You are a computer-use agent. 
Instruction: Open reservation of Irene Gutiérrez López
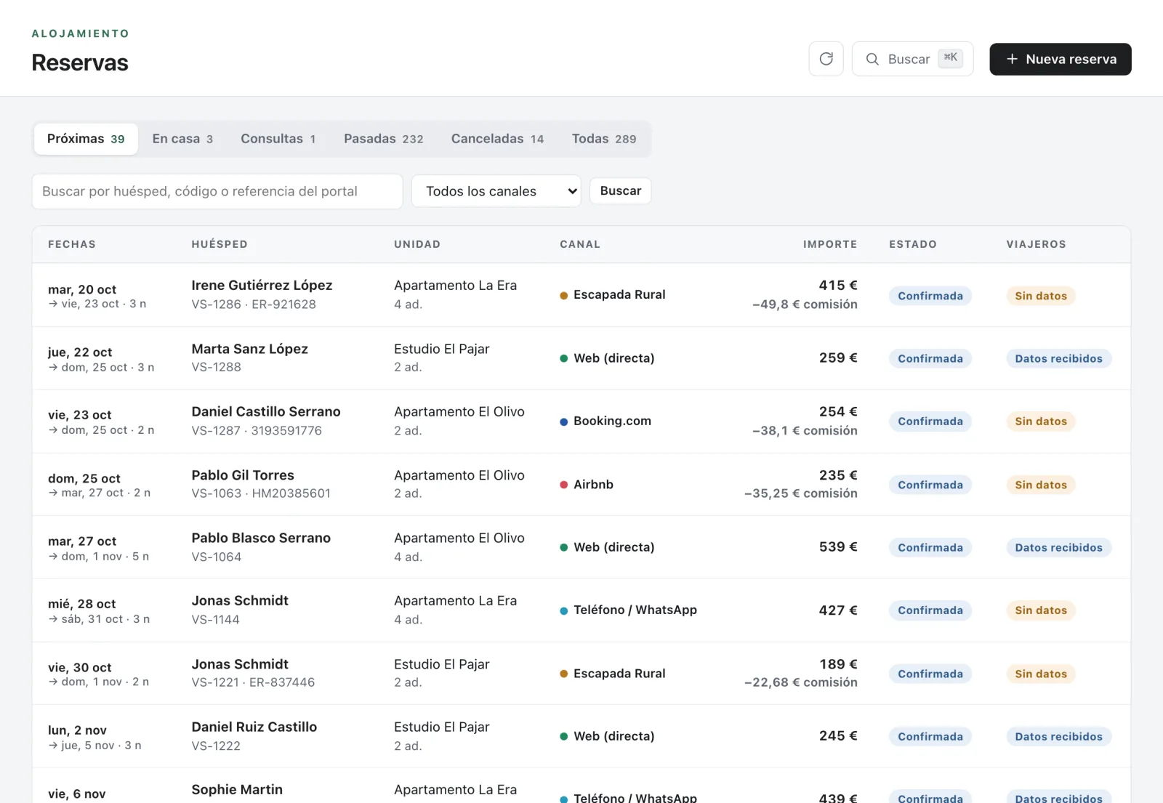(262, 286)
